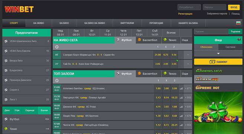Click soccer ball icon next to Примера Дивисион
The height and width of the screenshot is (134, 244).
6,80
